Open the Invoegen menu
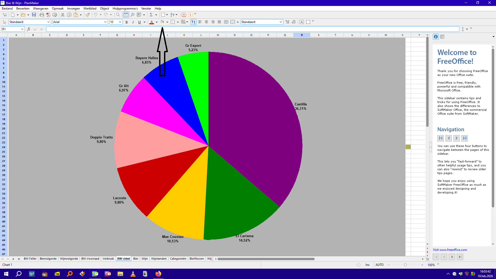This screenshot has height=279, width=496. pyautogui.click(x=73, y=9)
